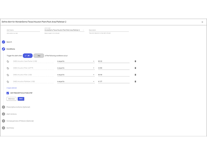Image resolution: width=207 pixels, height=155 pixels.
Task: Delete the Filler 2.OEE condition row
Action: (135, 75)
